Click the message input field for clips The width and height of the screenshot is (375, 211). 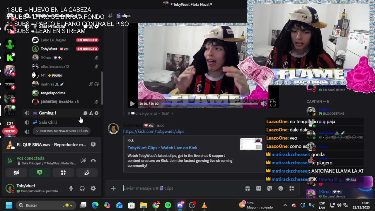[x=182, y=188]
